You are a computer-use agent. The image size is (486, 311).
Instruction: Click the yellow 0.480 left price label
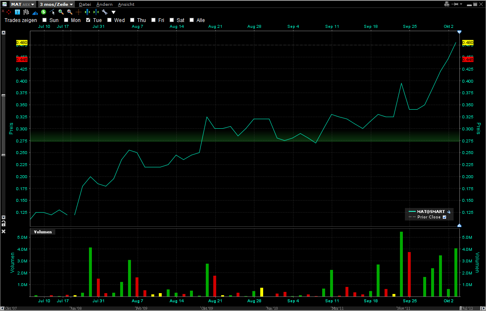[x=22, y=42]
